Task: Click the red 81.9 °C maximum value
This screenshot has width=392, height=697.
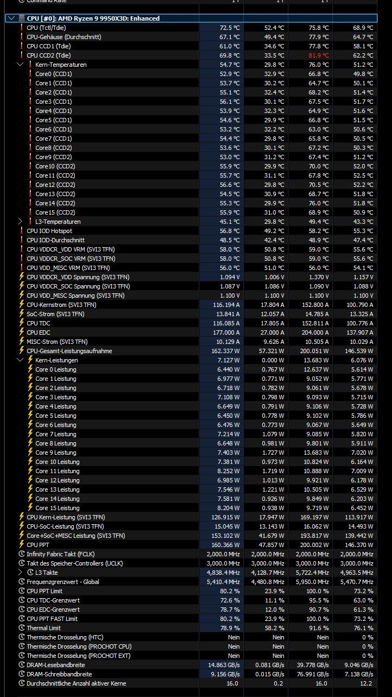Action: click(318, 55)
